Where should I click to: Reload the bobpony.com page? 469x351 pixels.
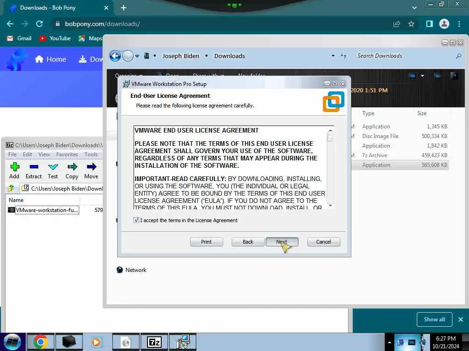click(39, 24)
